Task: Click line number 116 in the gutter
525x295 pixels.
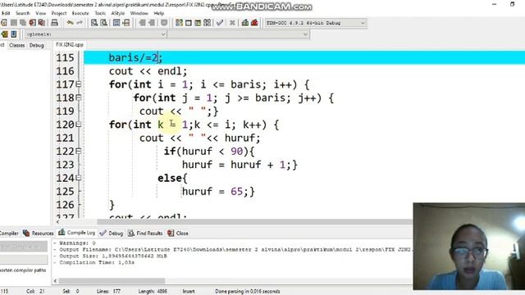Action: tap(65, 71)
